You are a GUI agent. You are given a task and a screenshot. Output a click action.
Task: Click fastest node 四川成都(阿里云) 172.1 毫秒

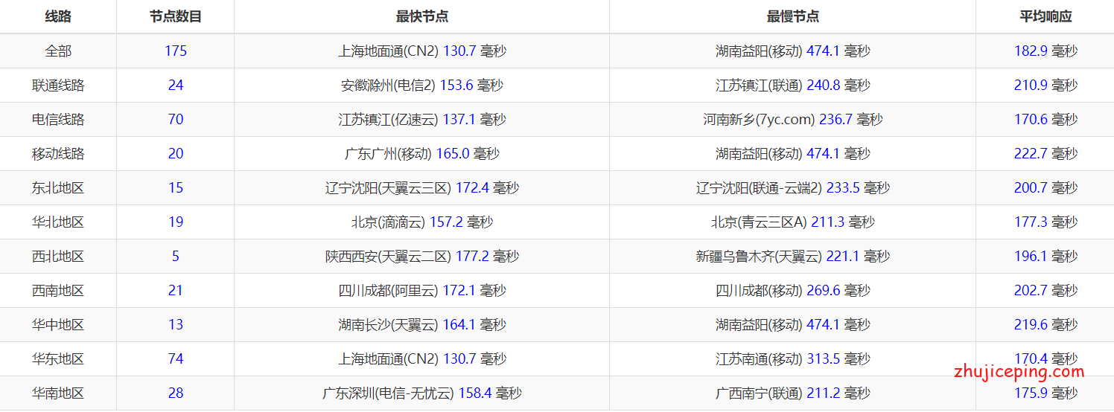pos(422,291)
